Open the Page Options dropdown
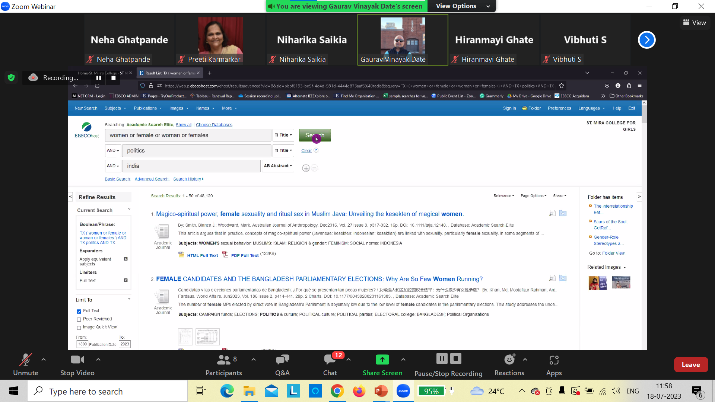The width and height of the screenshot is (715, 402). coord(534,196)
